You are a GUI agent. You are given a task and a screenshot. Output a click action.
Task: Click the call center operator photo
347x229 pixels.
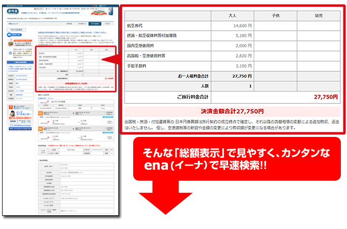coord(12,113)
